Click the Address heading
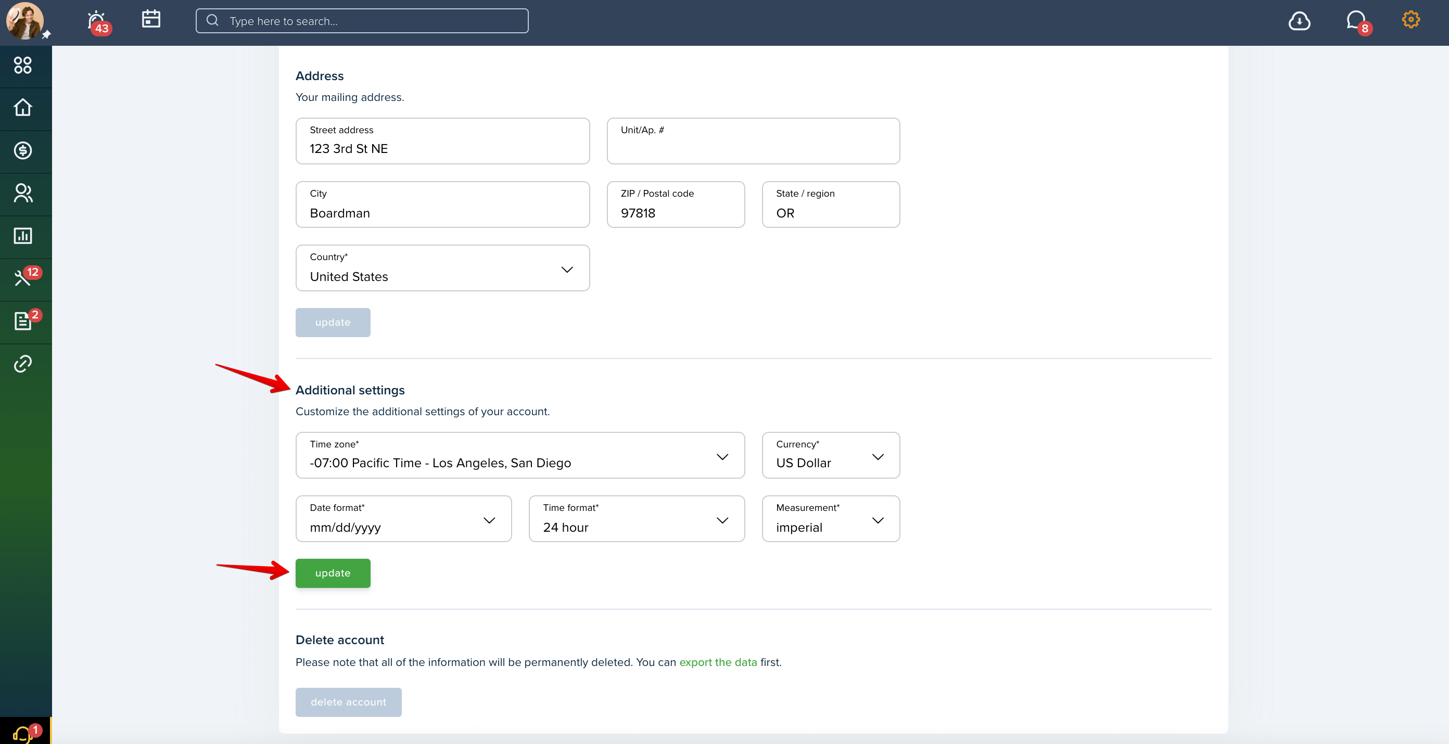 (320, 76)
